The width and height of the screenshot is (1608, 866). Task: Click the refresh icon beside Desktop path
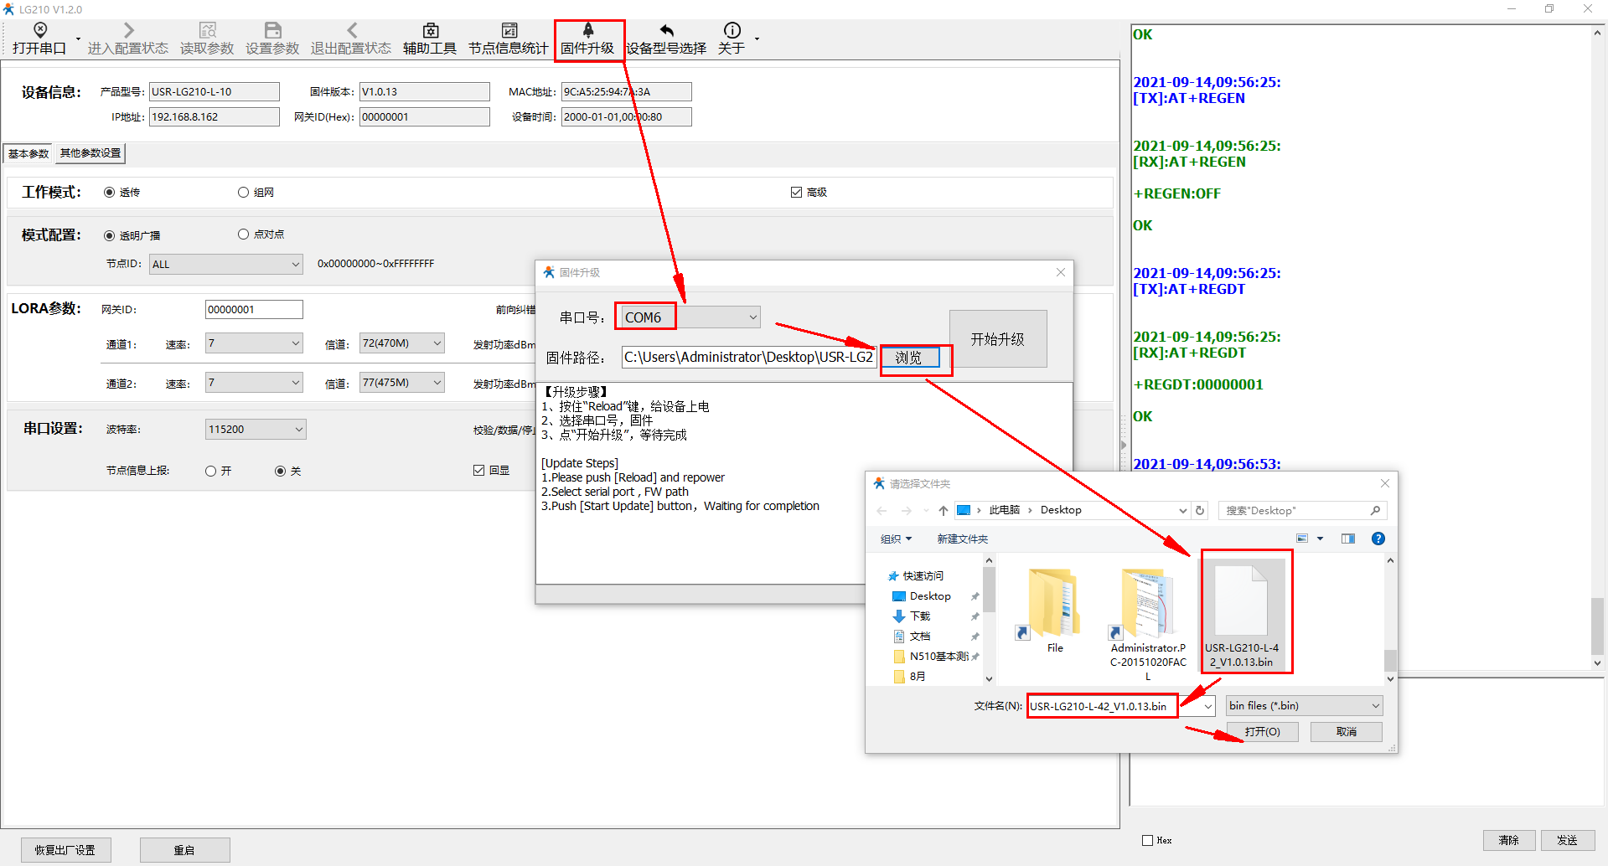tap(1200, 510)
